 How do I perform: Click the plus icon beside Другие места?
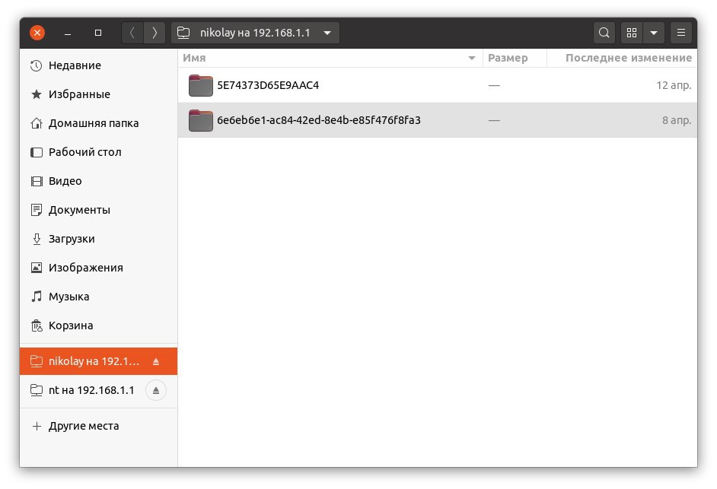pyautogui.click(x=37, y=426)
